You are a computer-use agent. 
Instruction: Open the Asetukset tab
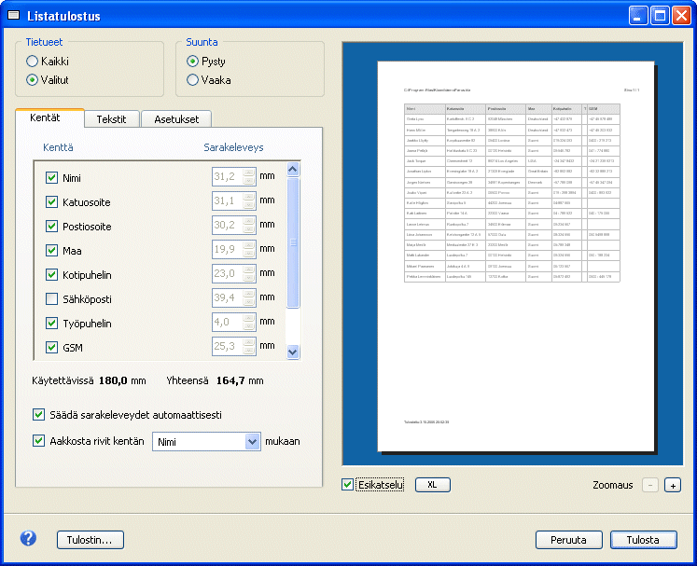coord(176,119)
